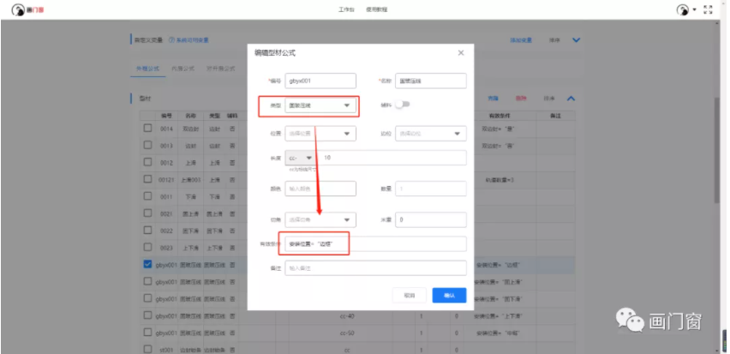730x354 pixels.
Task: Click the fullscreen icon in the top-right corner
Action: (x=708, y=9)
